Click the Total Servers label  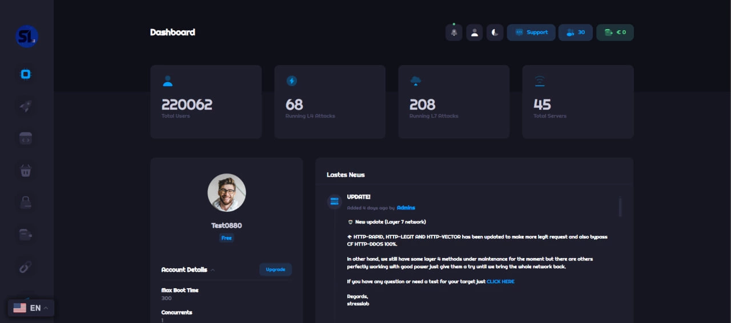click(550, 116)
